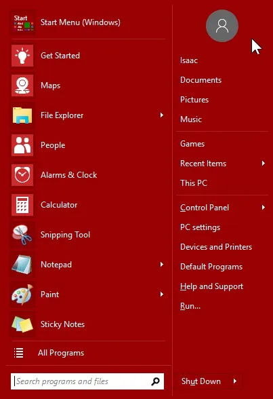Click the Search programs and files box

[x=87, y=381]
